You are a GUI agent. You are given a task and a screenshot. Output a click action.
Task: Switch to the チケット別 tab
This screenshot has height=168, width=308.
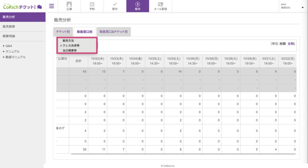pos(63,32)
